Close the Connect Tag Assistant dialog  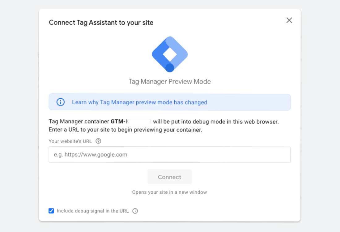click(x=289, y=20)
